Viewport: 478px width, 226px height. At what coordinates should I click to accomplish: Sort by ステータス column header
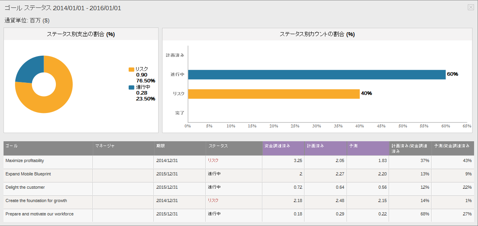point(218,146)
